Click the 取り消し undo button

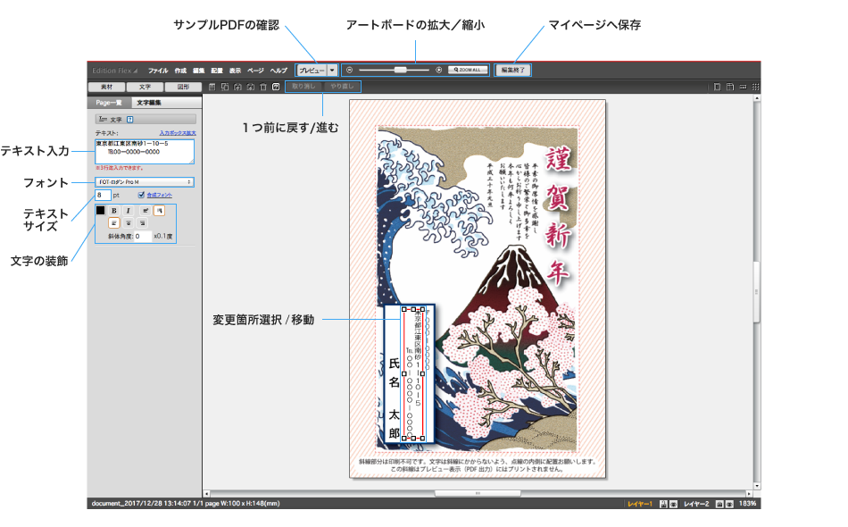(303, 86)
